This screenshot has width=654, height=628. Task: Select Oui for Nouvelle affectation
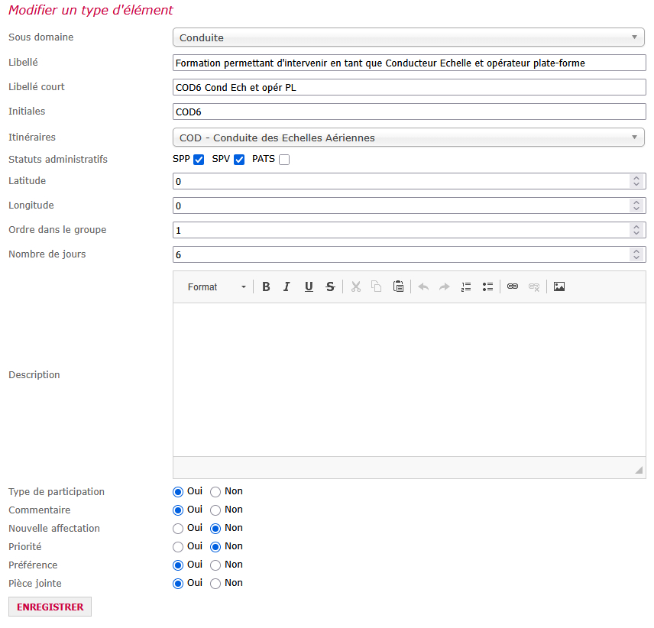[178, 529]
